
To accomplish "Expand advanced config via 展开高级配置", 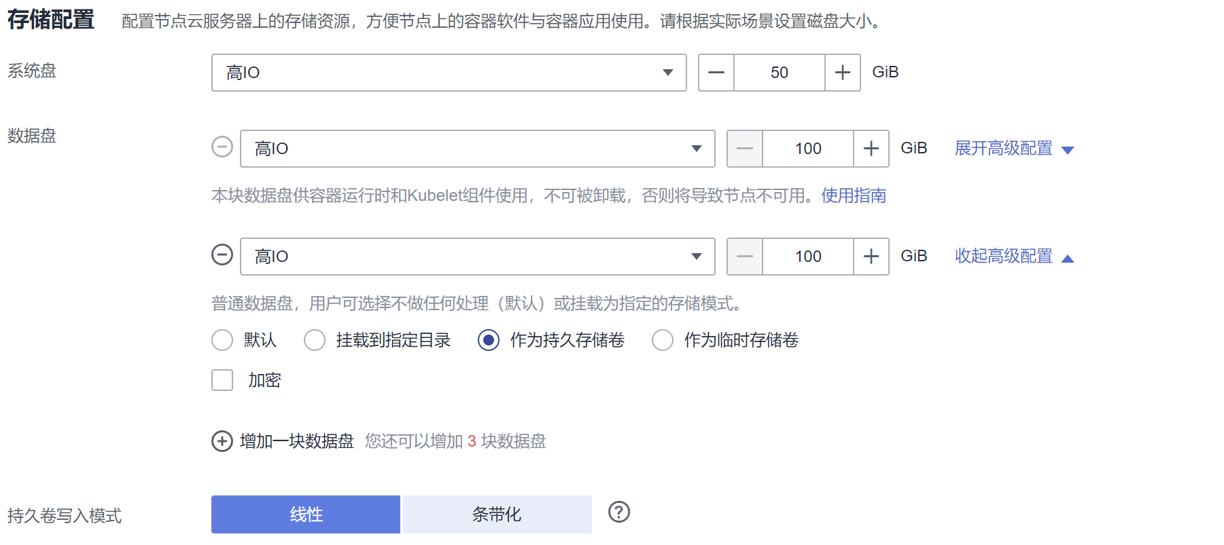I will pyautogui.click(x=1014, y=149).
